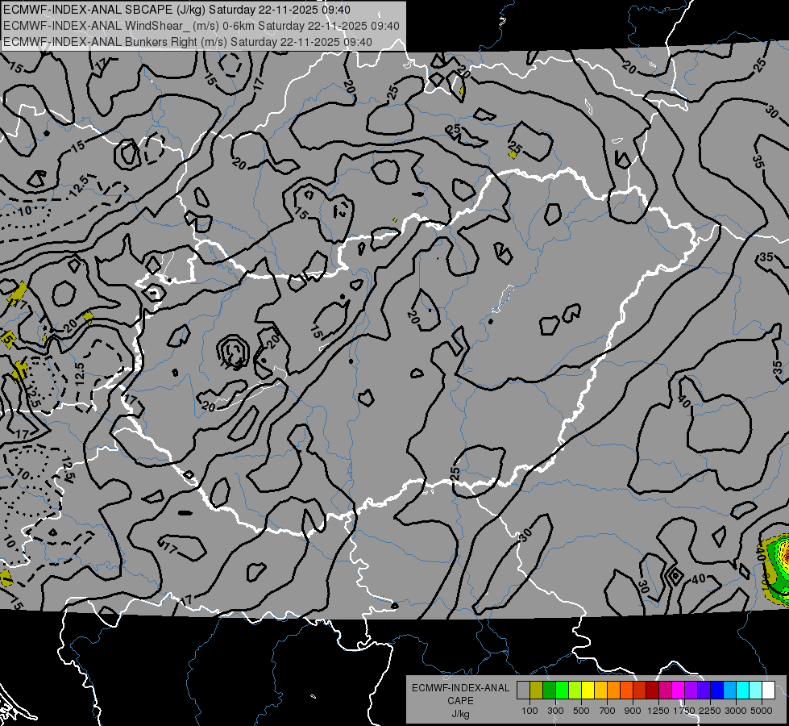Viewport: 789px width, 726px height.
Task: Click the 900 label under the legend
Action: click(633, 711)
